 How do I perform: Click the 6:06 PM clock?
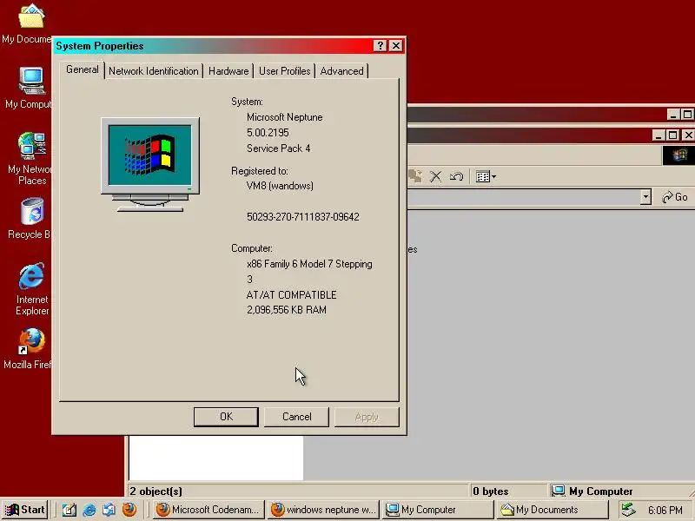pyautogui.click(x=665, y=511)
